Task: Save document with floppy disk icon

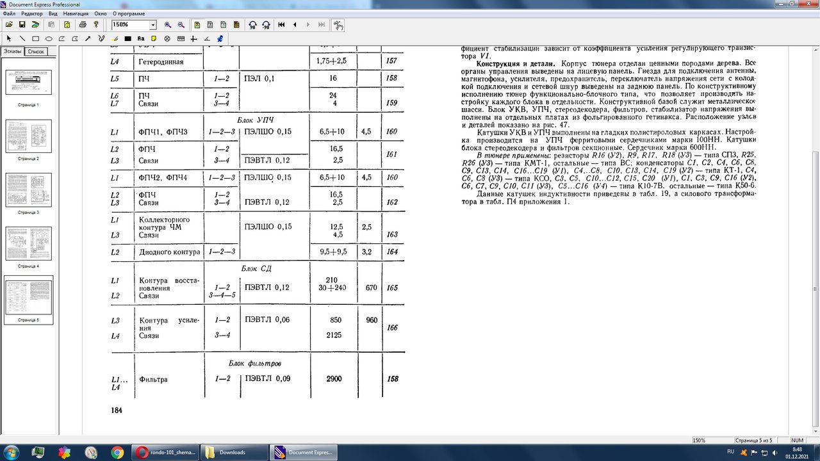Action: tap(22, 25)
